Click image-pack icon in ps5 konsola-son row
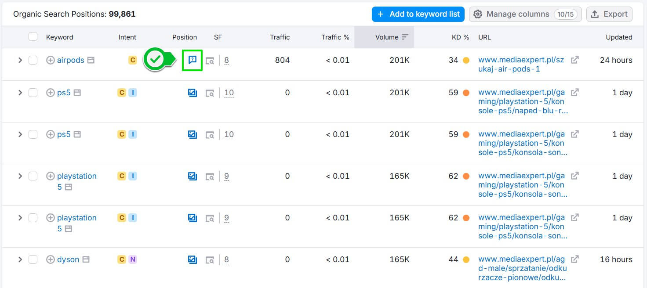 (193, 134)
